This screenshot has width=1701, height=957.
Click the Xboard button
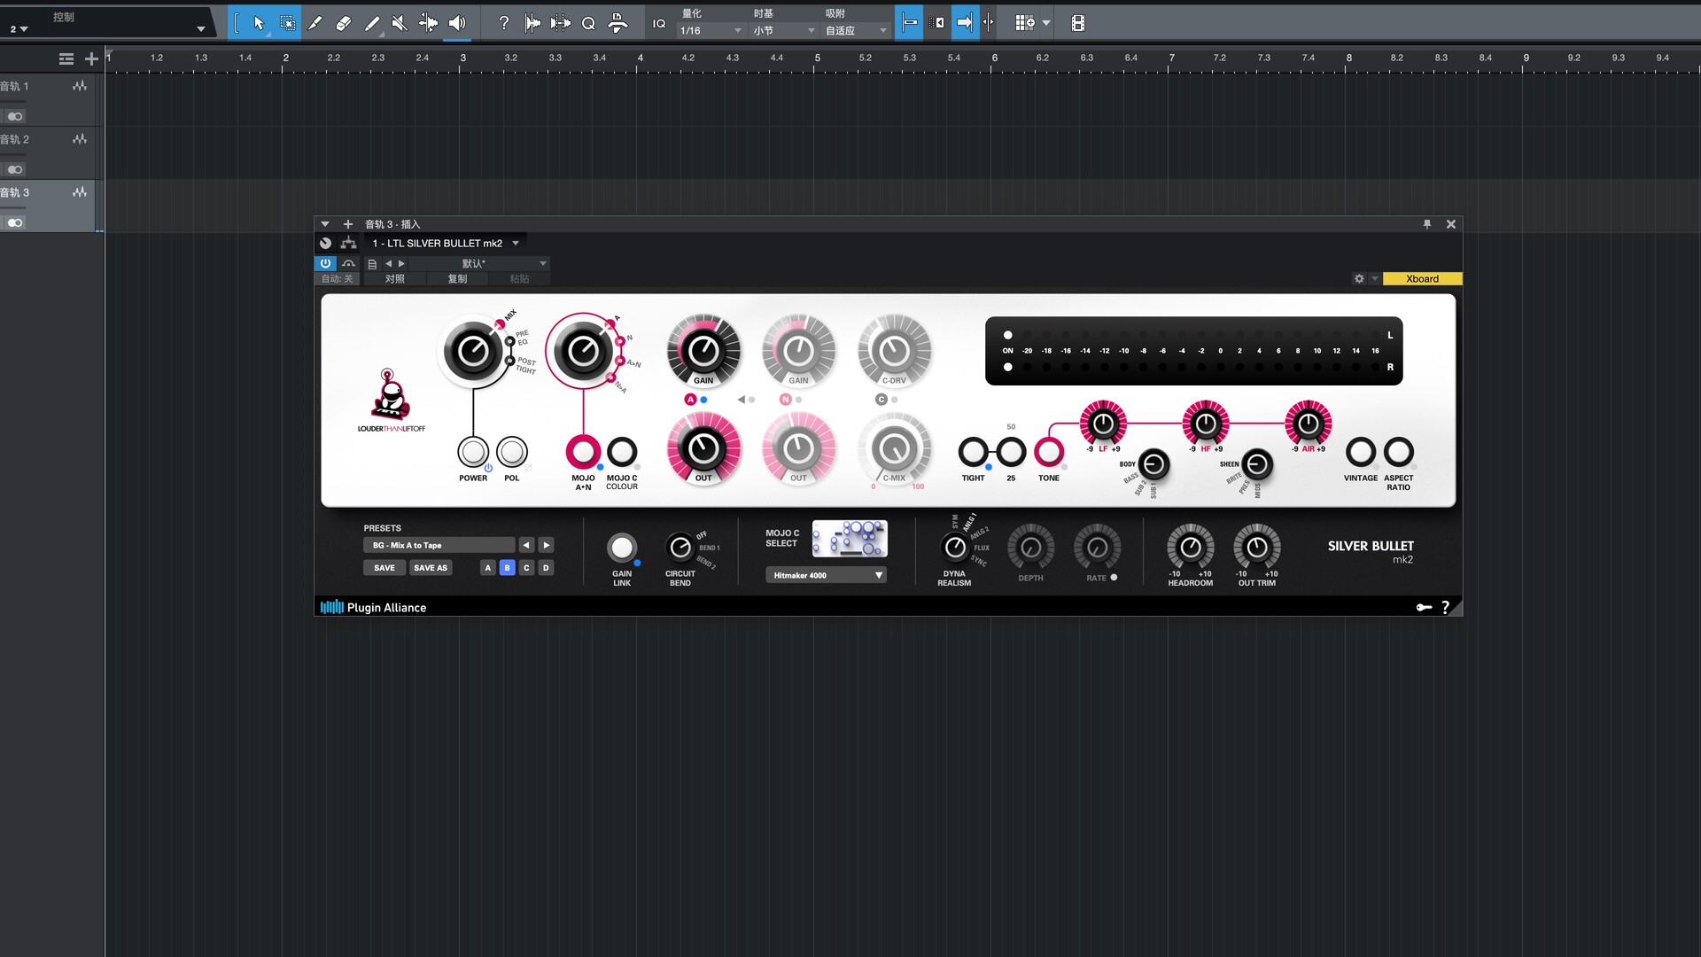coord(1422,278)
